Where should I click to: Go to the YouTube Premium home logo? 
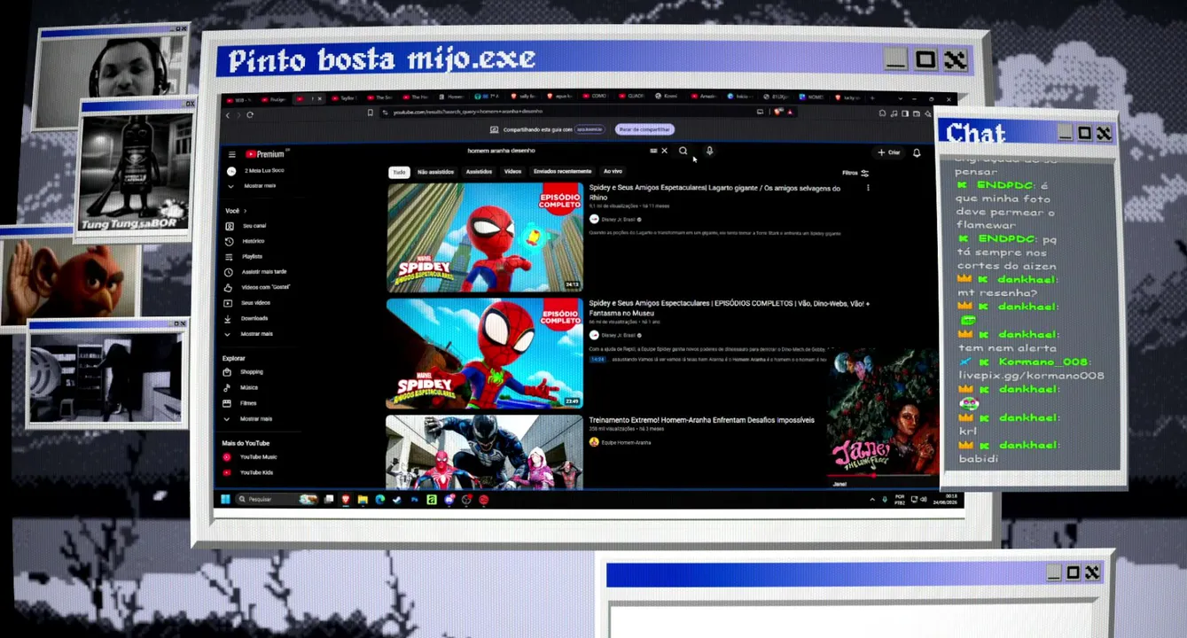click(x=265, y=154)
